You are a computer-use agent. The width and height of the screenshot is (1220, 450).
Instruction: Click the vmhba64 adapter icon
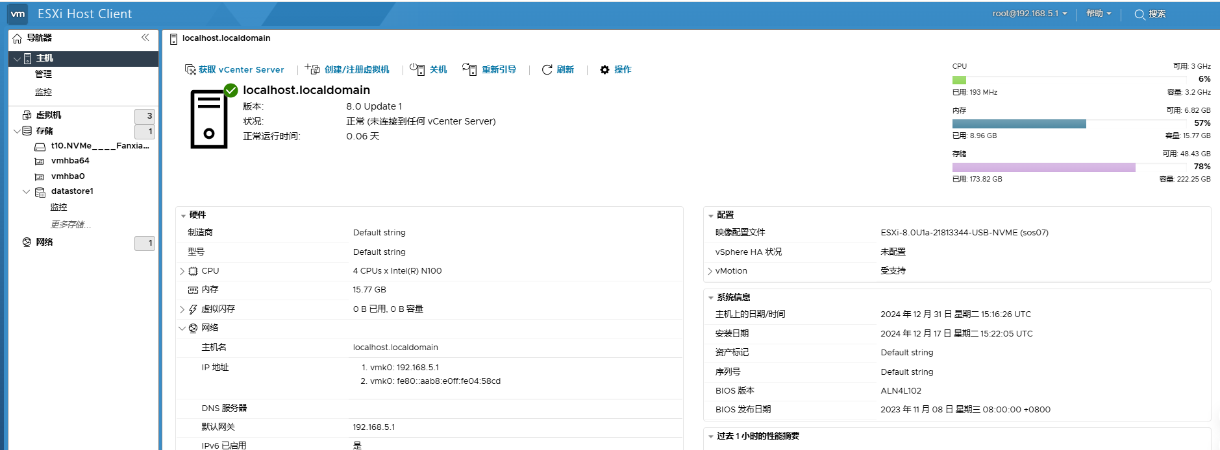40,161
